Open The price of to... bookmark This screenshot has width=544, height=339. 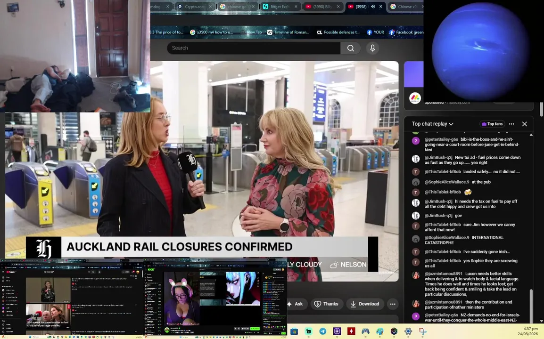(x=167, y=32)
